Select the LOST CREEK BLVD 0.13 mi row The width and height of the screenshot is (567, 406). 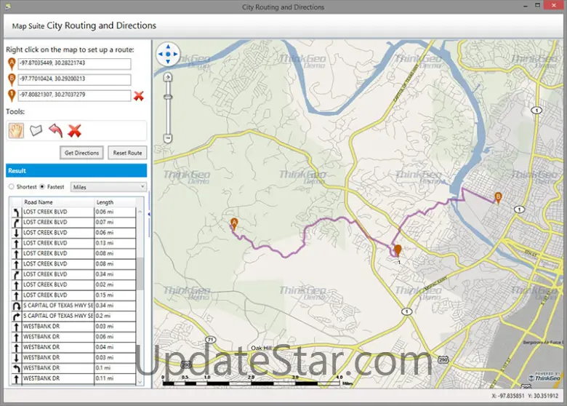(73, 243)
